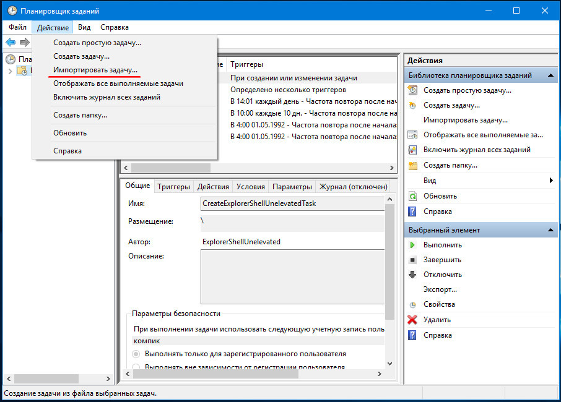Viewport: 561px width, 402px height.
Task: Click the green play icon for 'Выполнить'
Action: click(412, 245)
